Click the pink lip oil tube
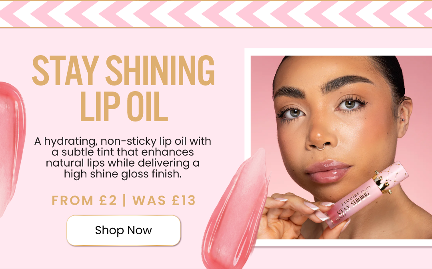 [366, 195]
